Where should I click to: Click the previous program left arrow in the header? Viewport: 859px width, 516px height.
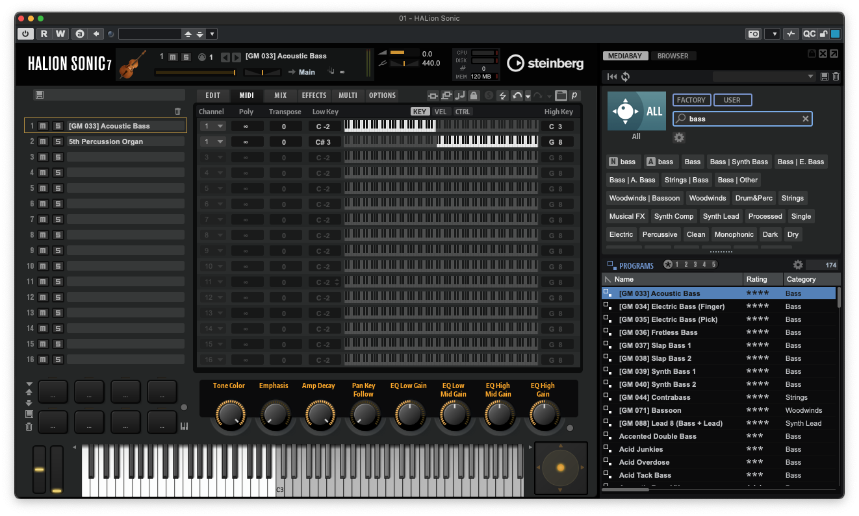click(x=225, y=57)
